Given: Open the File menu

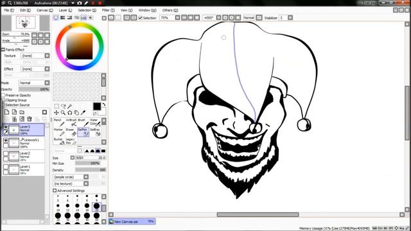Looking at the screenshot, I should tap(9, 10).
